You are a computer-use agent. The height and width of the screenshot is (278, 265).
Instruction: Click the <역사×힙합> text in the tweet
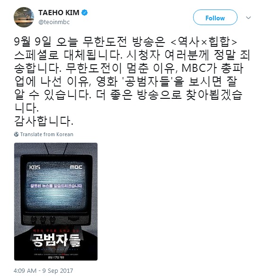point(204,42)
